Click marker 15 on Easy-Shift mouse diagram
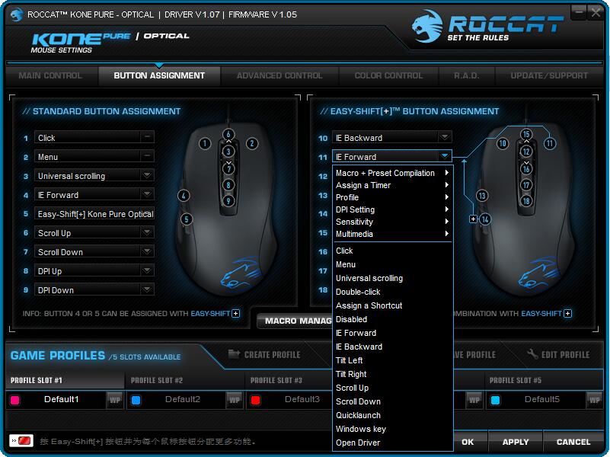 click(526, 134)
